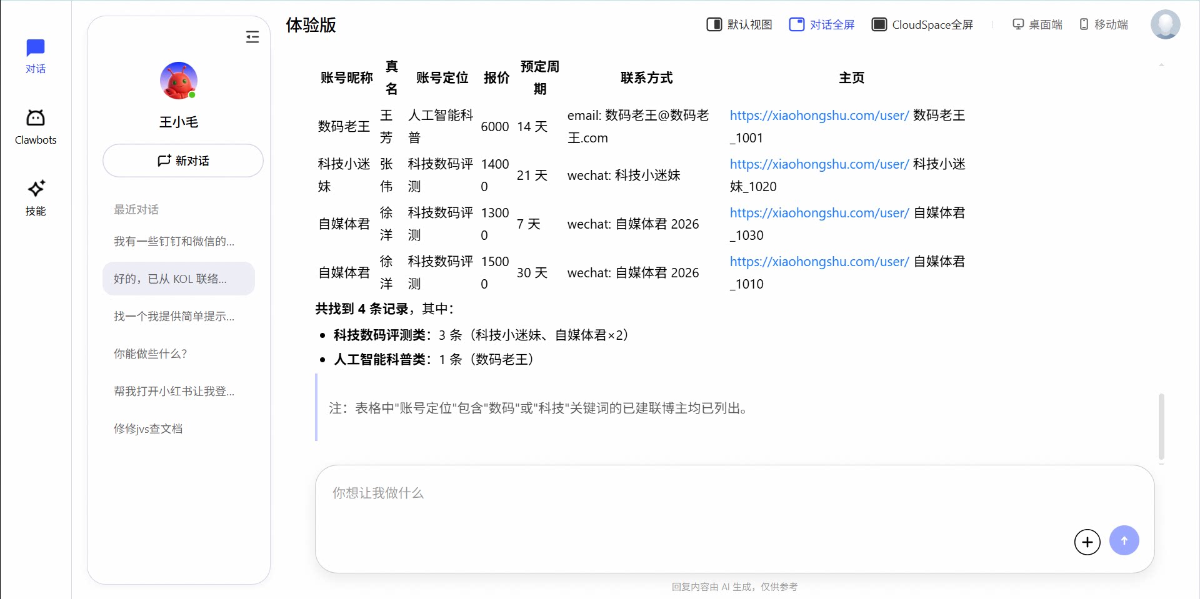Click the 王小毛 red bot avatar
Screen dimensions: 1200x599
tap(179, 81)
